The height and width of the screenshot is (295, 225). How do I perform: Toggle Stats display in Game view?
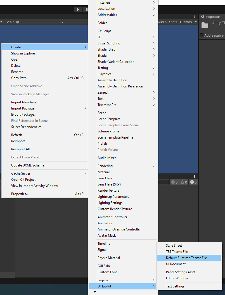coord(173,22)
